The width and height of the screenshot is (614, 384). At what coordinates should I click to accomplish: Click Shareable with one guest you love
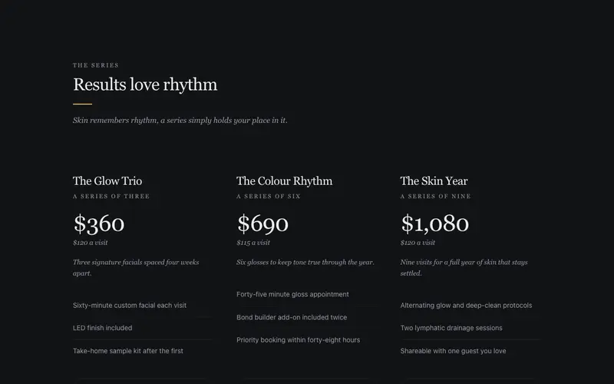[453, 351]
